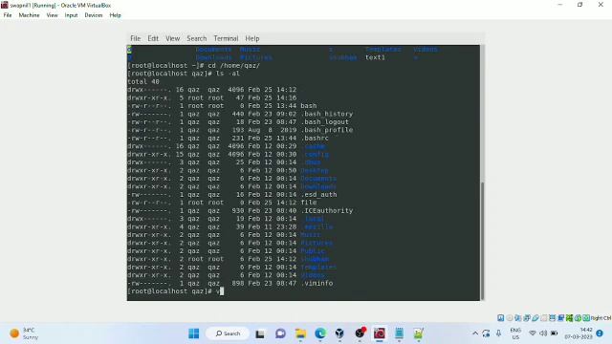Open the terminal window's Help menu
612x344 pixels.
252,38
